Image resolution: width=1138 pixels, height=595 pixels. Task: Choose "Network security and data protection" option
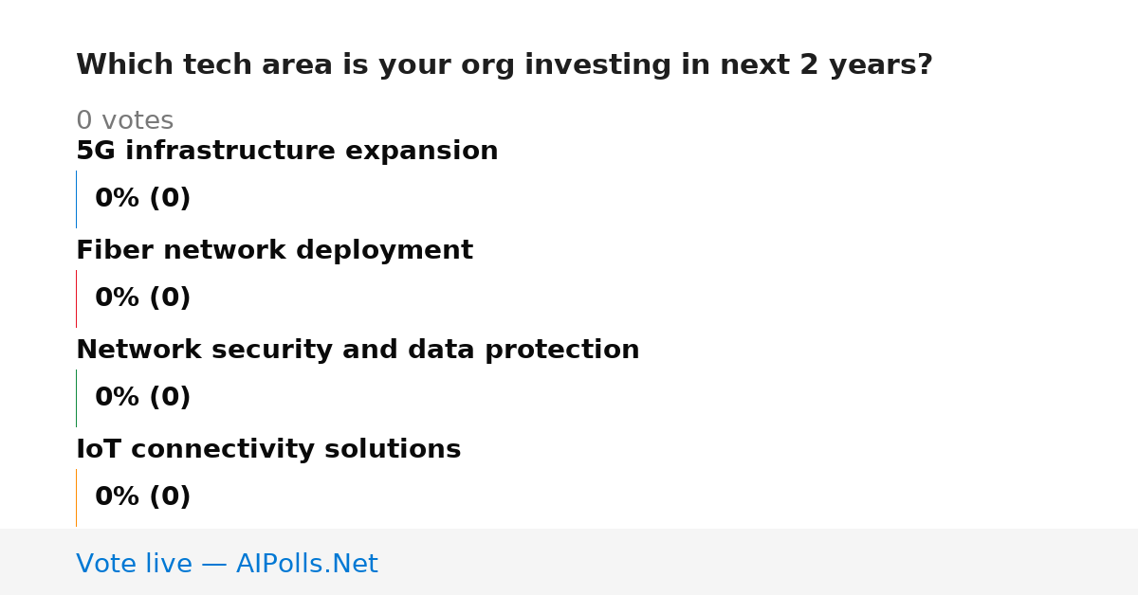click(x=358, y=351)
